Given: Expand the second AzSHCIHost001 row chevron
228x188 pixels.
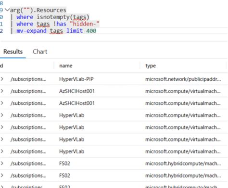Looking at the screenshot, I should [2, 103].
